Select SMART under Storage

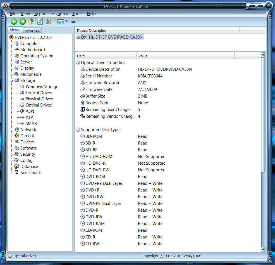[32, 124]
